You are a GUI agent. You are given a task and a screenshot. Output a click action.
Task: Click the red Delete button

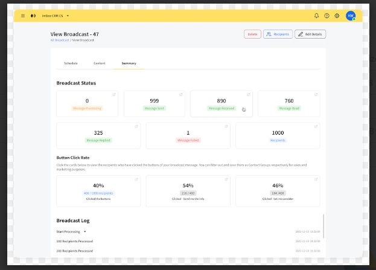(252, 34)
